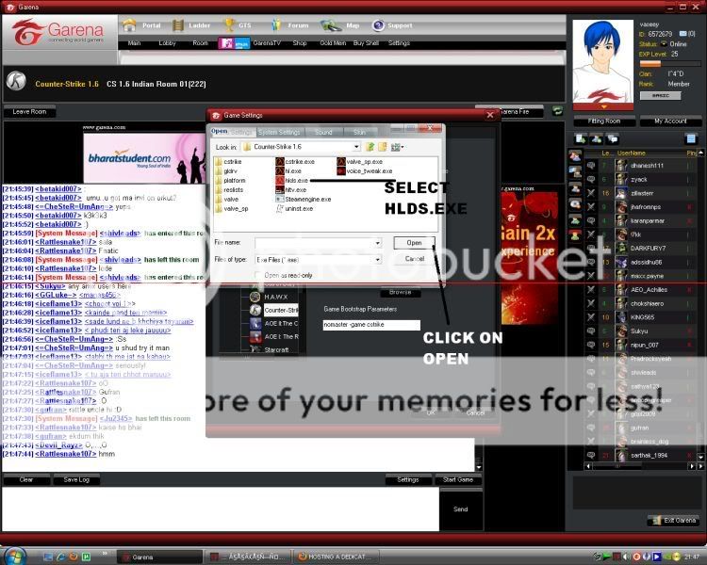Select the cstrike folder in file list

[218, 161]
